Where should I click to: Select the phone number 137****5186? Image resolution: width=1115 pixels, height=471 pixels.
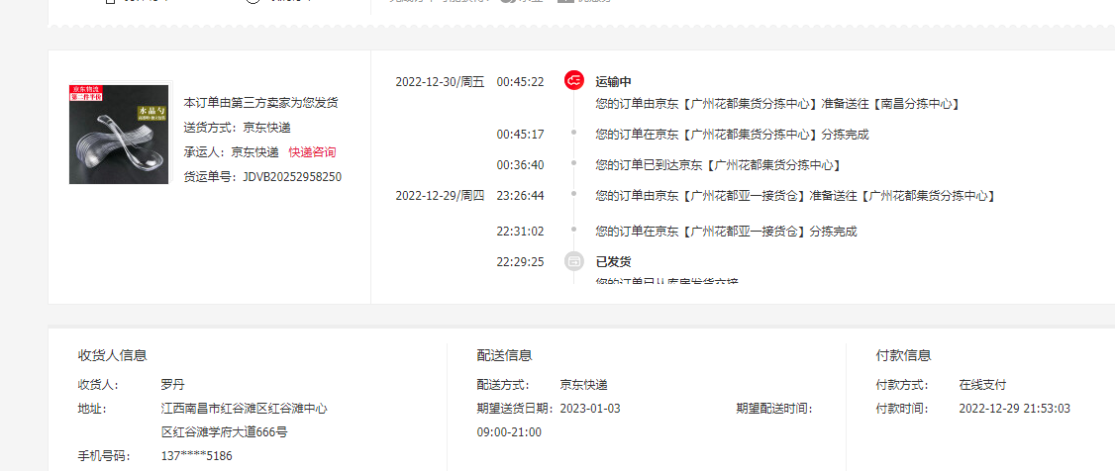tap(196, 455)
